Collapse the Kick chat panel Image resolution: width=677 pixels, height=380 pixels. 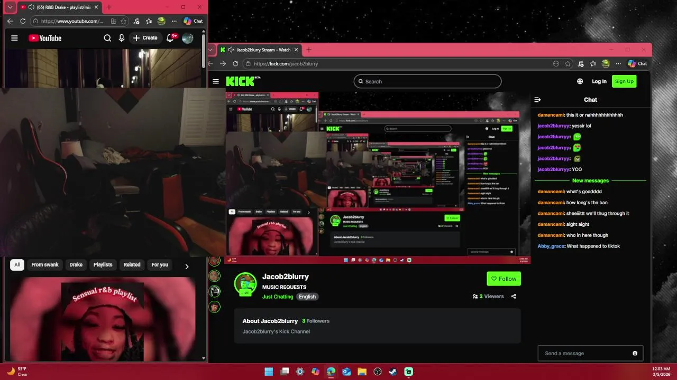pos(538,100)
